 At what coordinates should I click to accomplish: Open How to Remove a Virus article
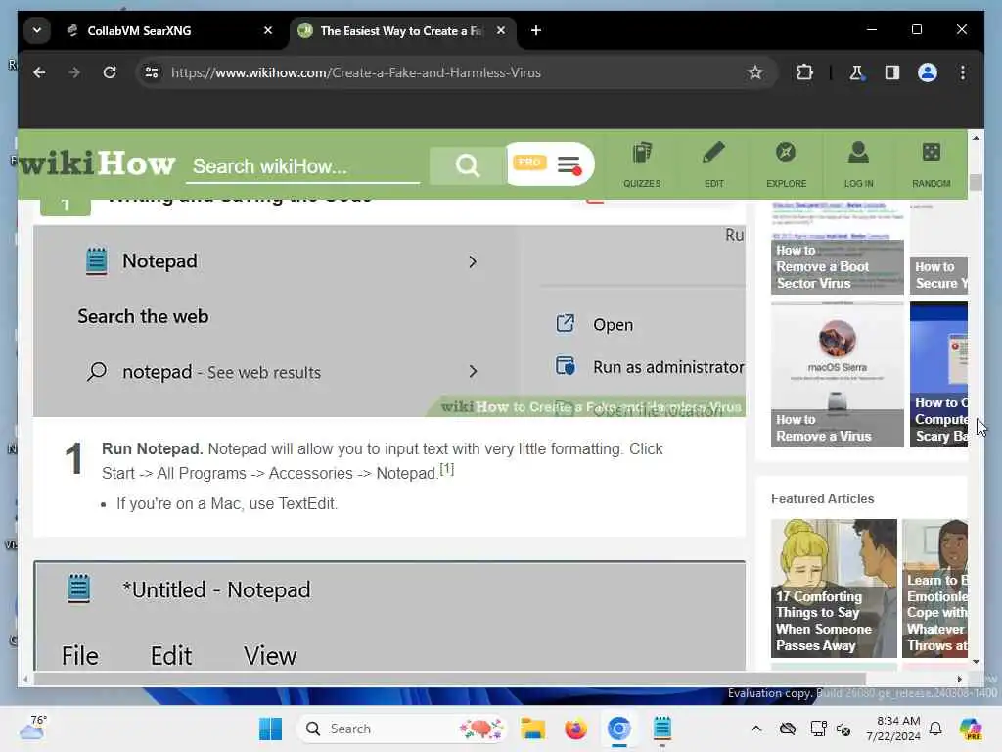pos(838,374)
